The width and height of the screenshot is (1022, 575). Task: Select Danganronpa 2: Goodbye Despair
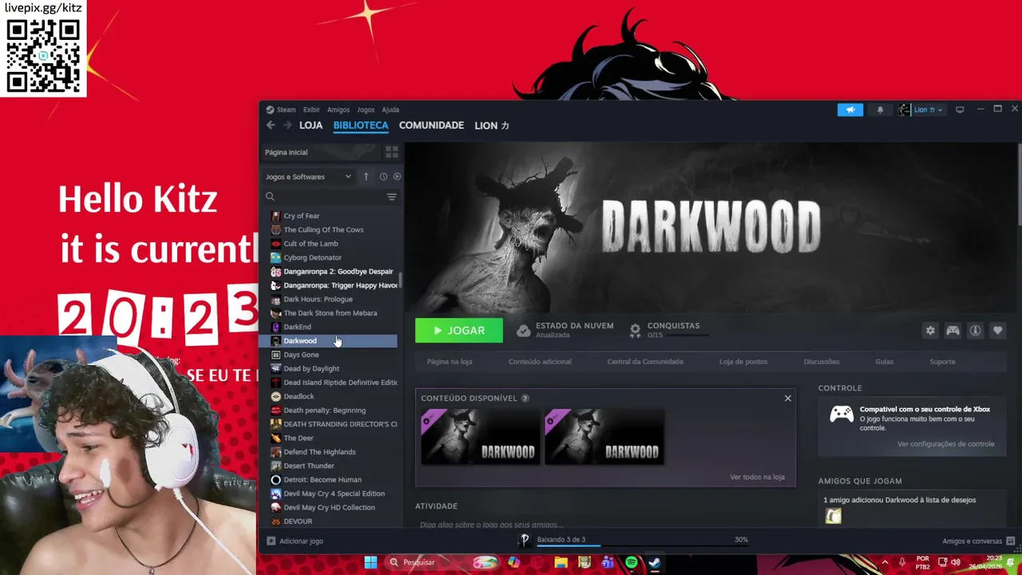tap(338, 272)
